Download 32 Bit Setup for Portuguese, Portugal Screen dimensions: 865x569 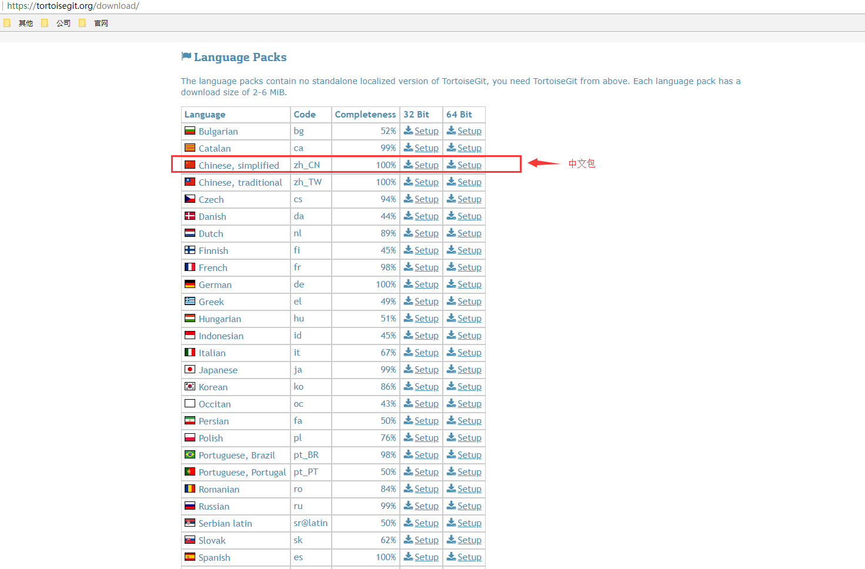(x=421, y=472)
